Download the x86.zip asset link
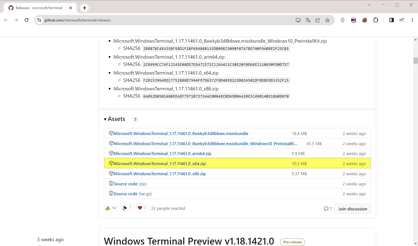The height and width of the screenshot is (246, 418). pyautogui.click(x=160, y=174)
